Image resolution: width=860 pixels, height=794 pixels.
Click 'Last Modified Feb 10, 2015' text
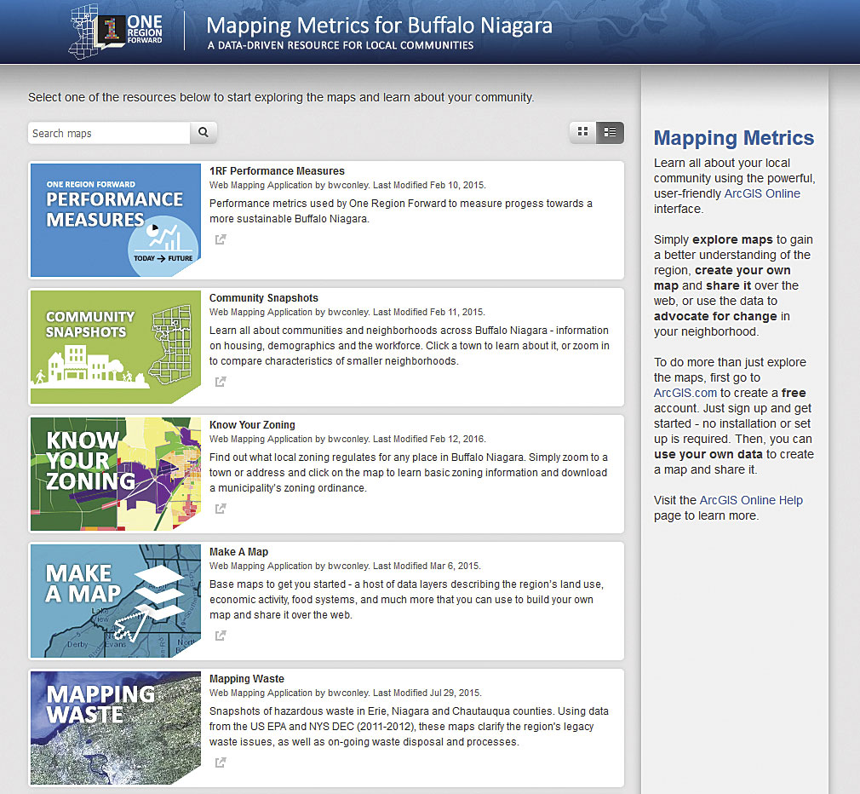point(429,186)
